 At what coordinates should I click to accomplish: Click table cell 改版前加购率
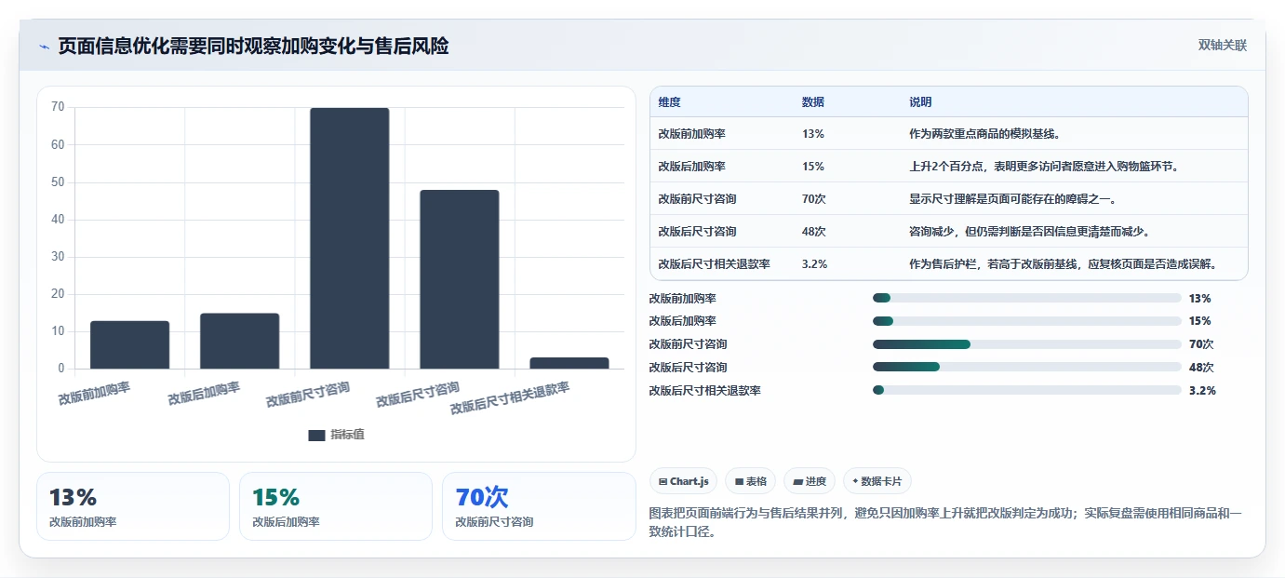point(691,134)
